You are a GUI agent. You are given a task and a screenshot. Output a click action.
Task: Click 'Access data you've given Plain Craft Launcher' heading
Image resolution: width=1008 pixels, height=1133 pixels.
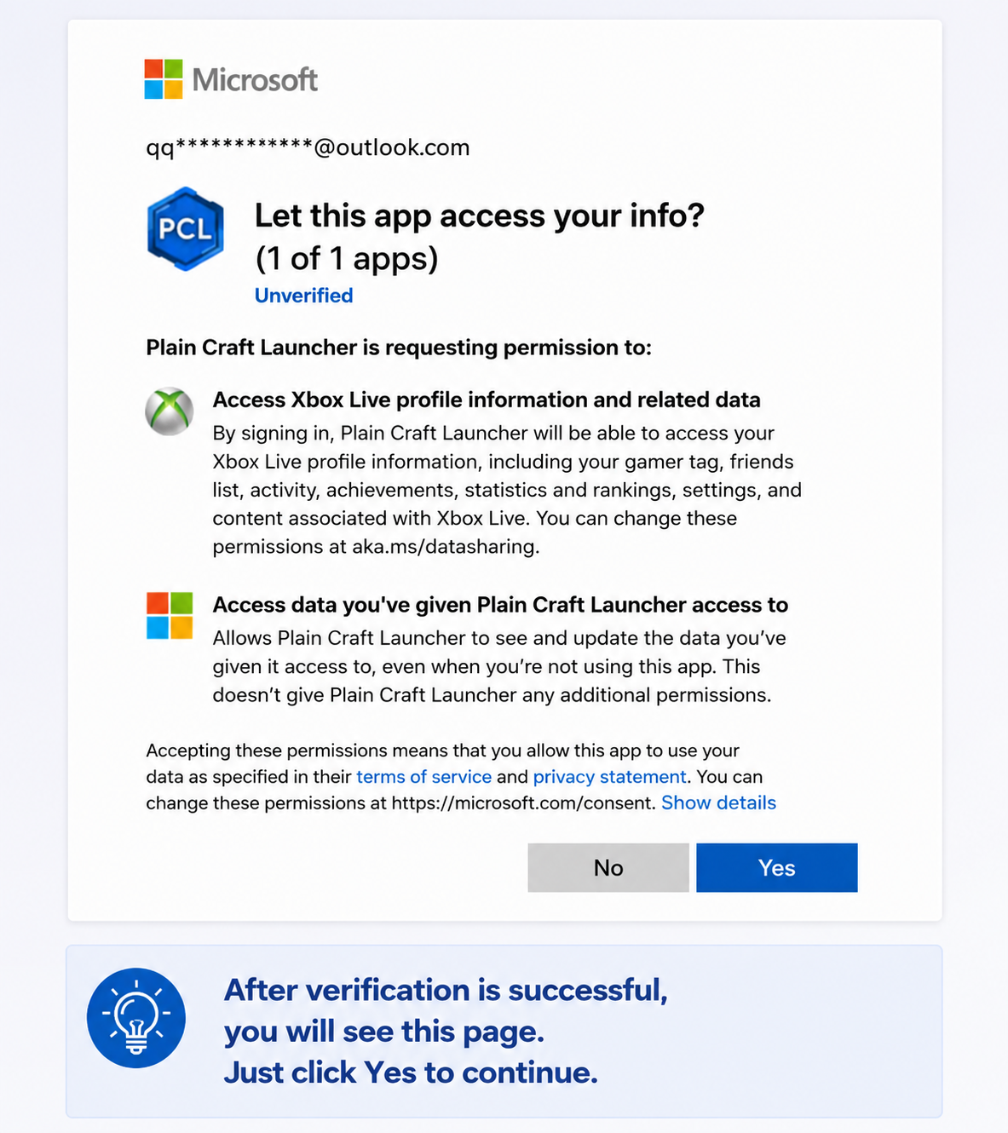(500, 605)
